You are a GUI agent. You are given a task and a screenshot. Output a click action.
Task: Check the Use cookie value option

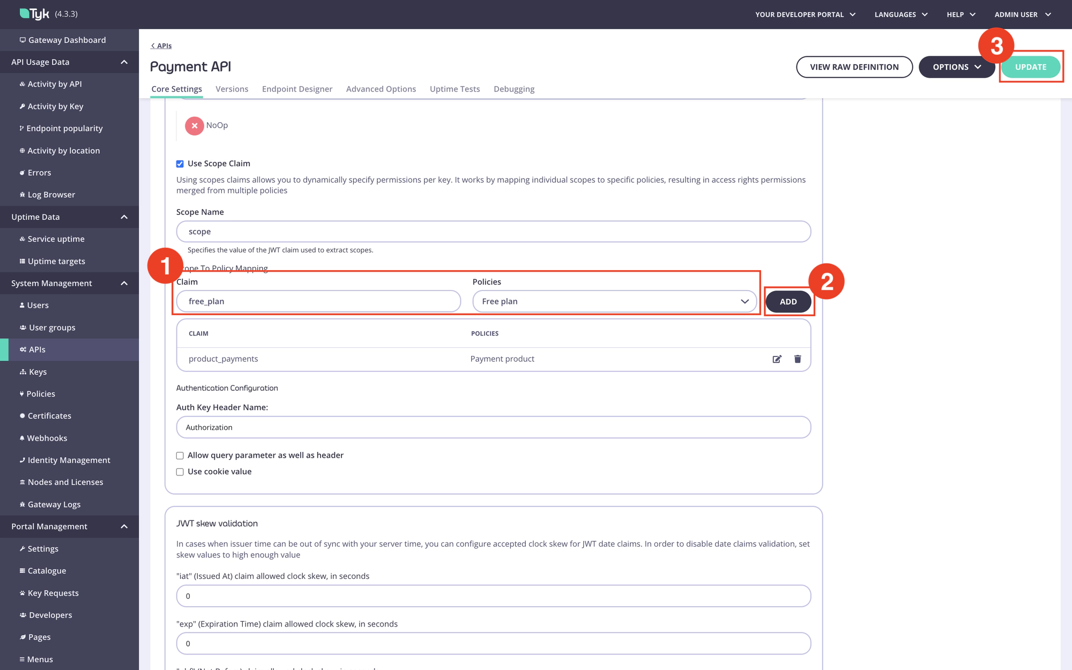pos(180,472)
